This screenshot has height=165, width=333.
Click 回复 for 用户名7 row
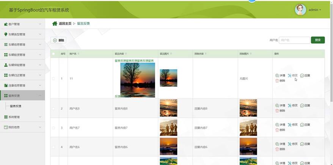[305, 125]
